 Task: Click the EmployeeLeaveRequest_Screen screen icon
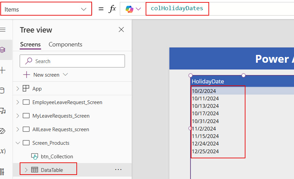coord(26,102)
